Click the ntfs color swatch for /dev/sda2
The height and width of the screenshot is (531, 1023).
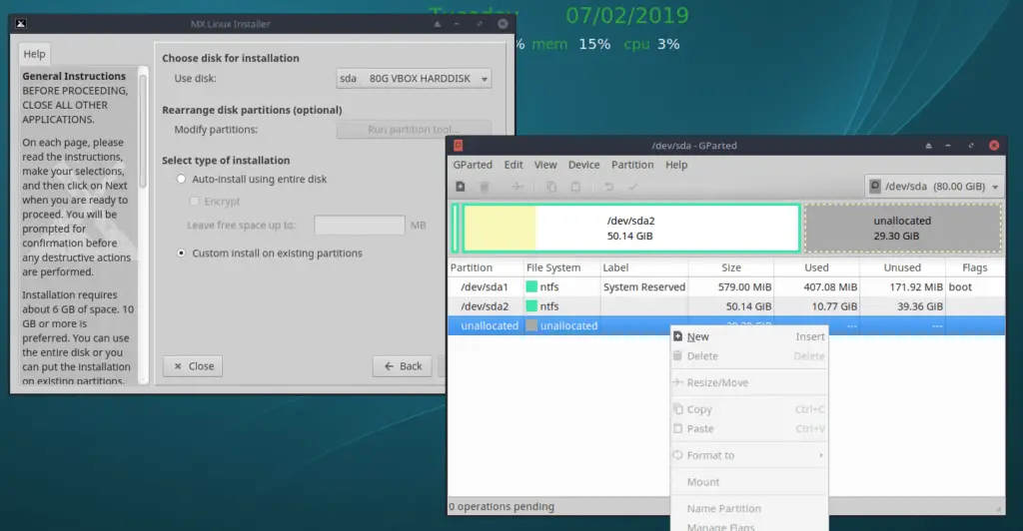point(531,306)
